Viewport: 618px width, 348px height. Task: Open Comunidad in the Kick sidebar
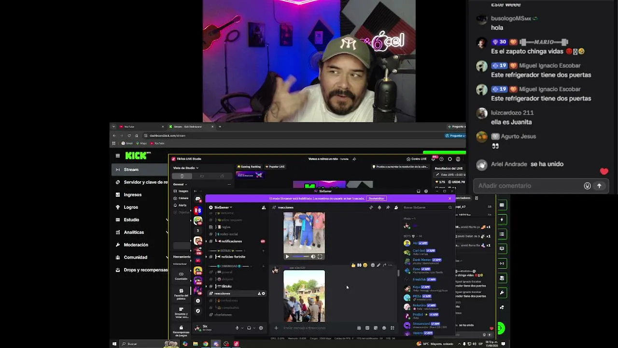pos(140,258)
